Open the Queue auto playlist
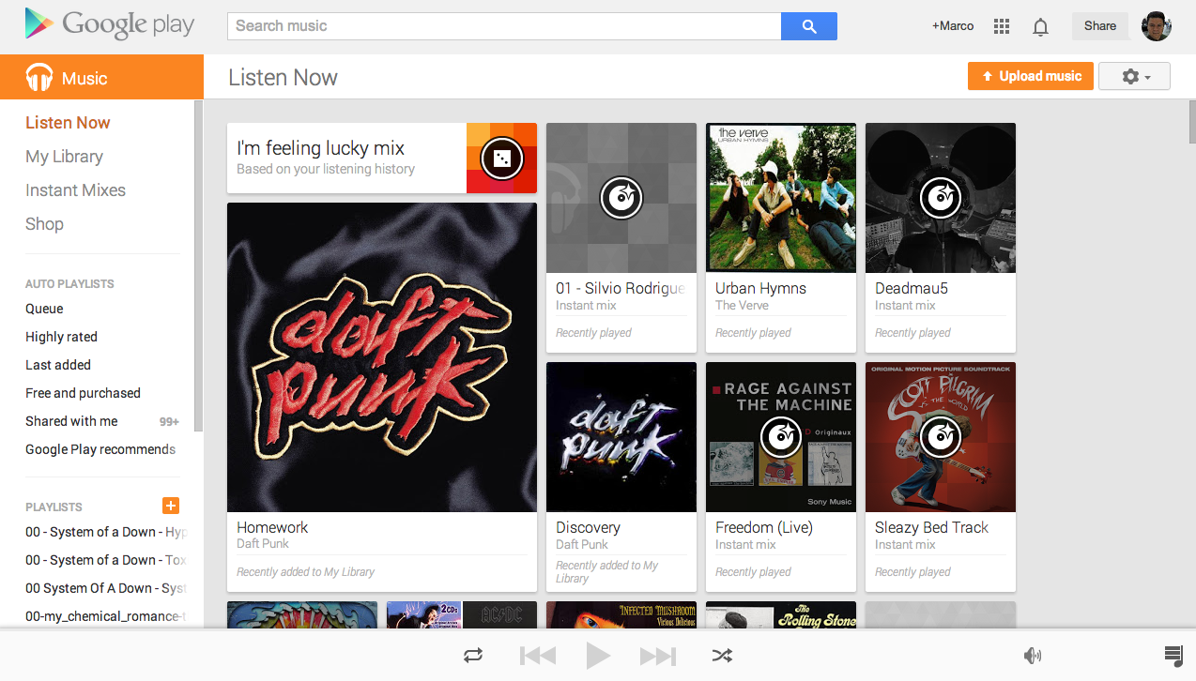 pos(44,309)
